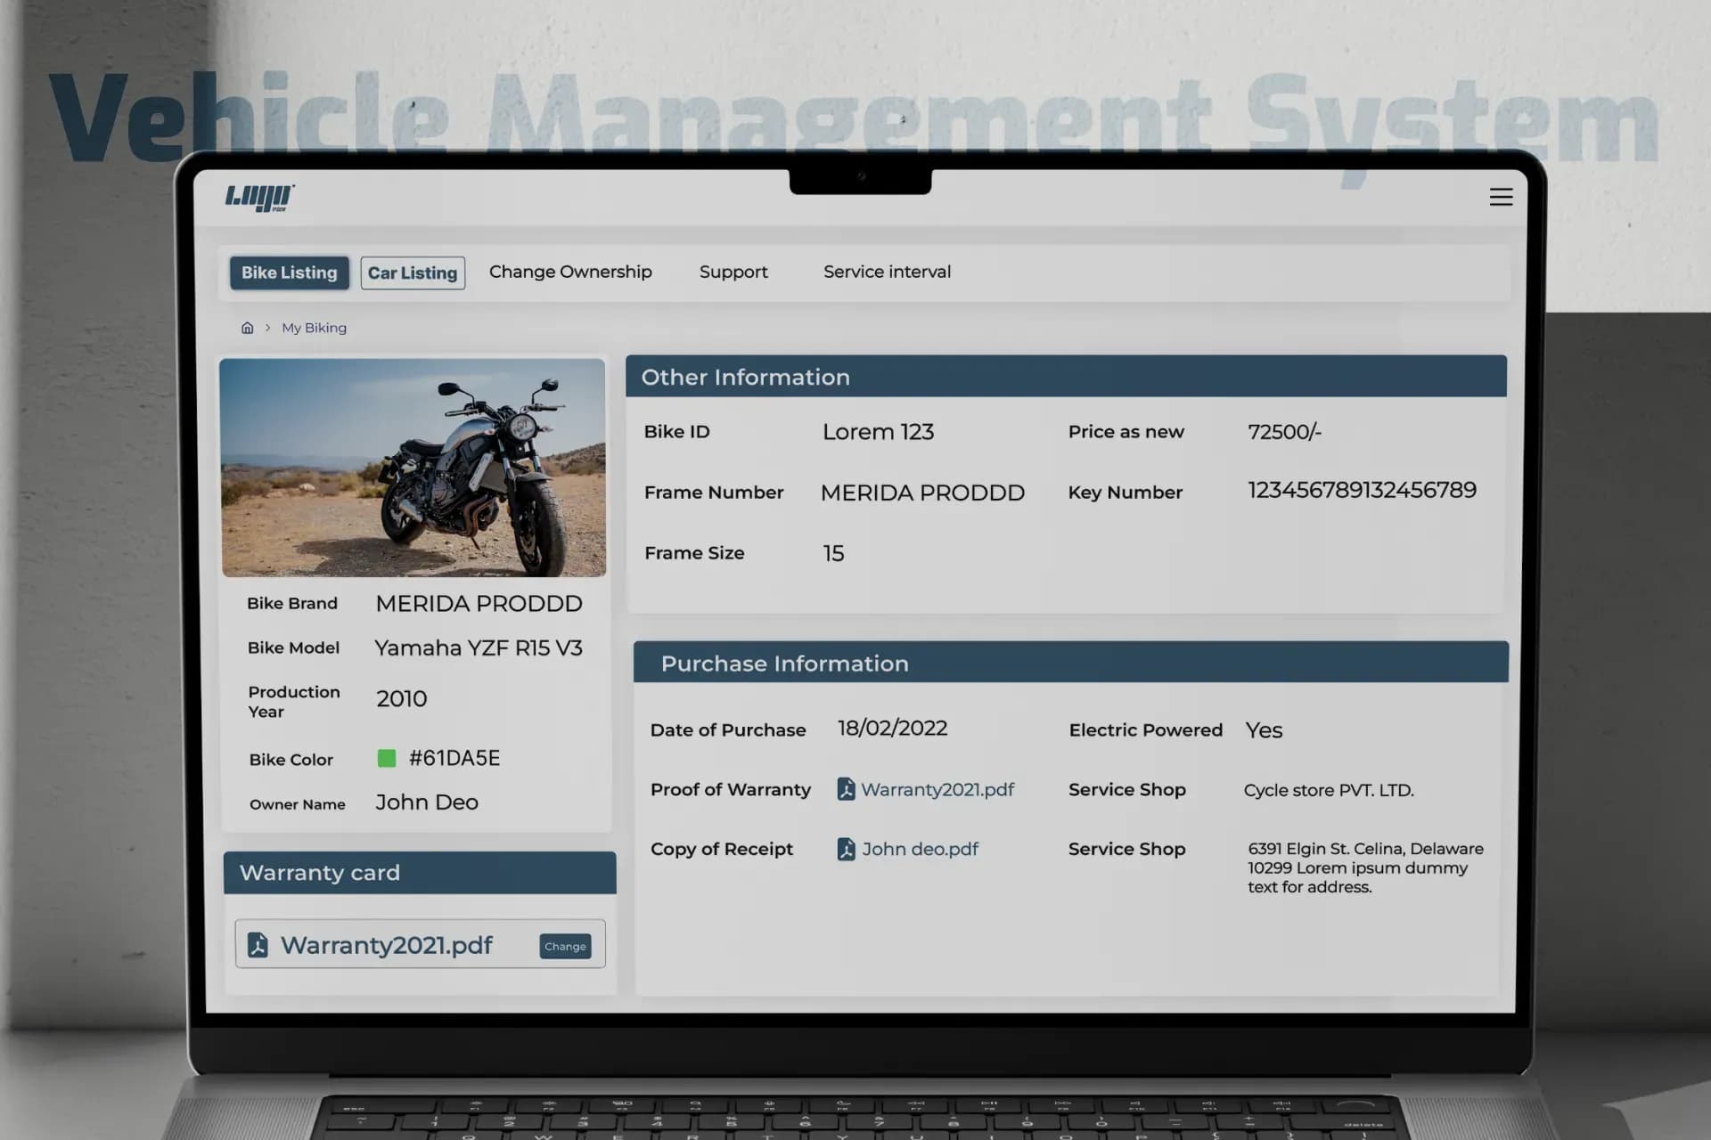Click the Copy of Receipt label
1711x1140 pixels.
[x=722, y=849]
